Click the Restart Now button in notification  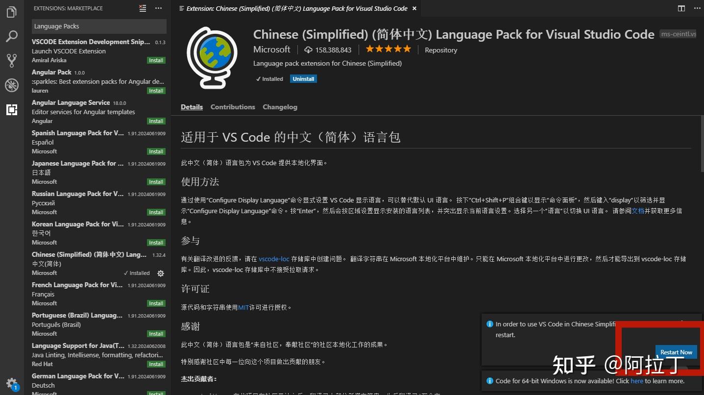[676, 352]
